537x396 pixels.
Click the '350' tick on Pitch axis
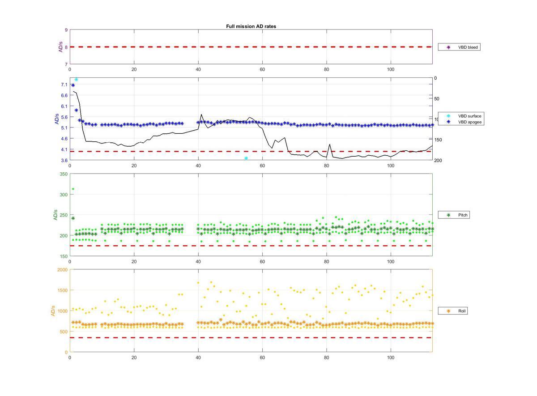coord(64,174)
